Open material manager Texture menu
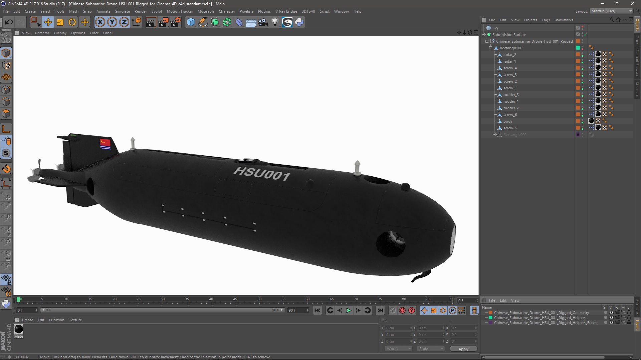 [x=75, y=320]
